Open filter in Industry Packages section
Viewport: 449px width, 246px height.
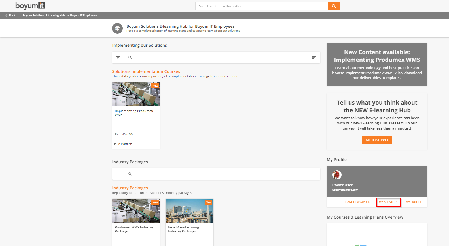[x=118, y=174]
